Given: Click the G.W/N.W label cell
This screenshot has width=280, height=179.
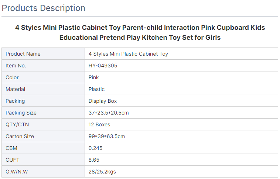Looking at the screenshot, I should [43, 172].
